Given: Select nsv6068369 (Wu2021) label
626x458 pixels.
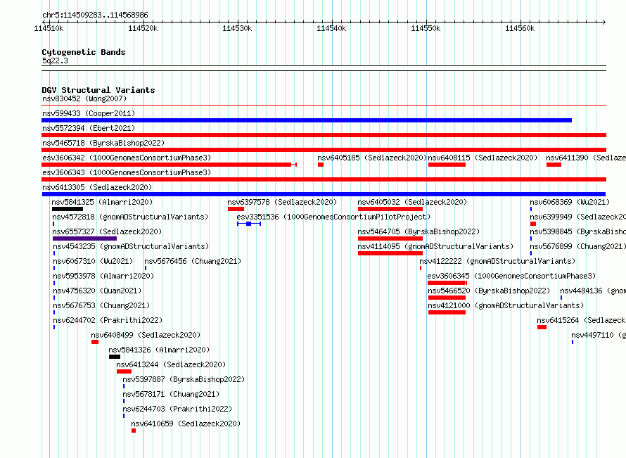Looking at the screenshot, I should 570,202.
